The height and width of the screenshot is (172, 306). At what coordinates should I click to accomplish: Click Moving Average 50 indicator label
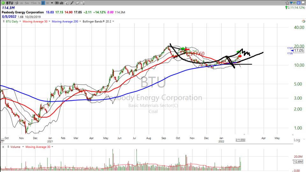pyautogui.click(x=35, y=21)
